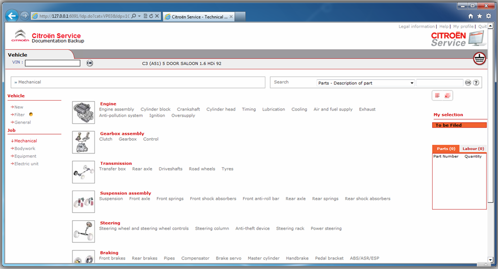Click the search help question-mark icon
The image size is (498, 269).
tap(476, 82)
